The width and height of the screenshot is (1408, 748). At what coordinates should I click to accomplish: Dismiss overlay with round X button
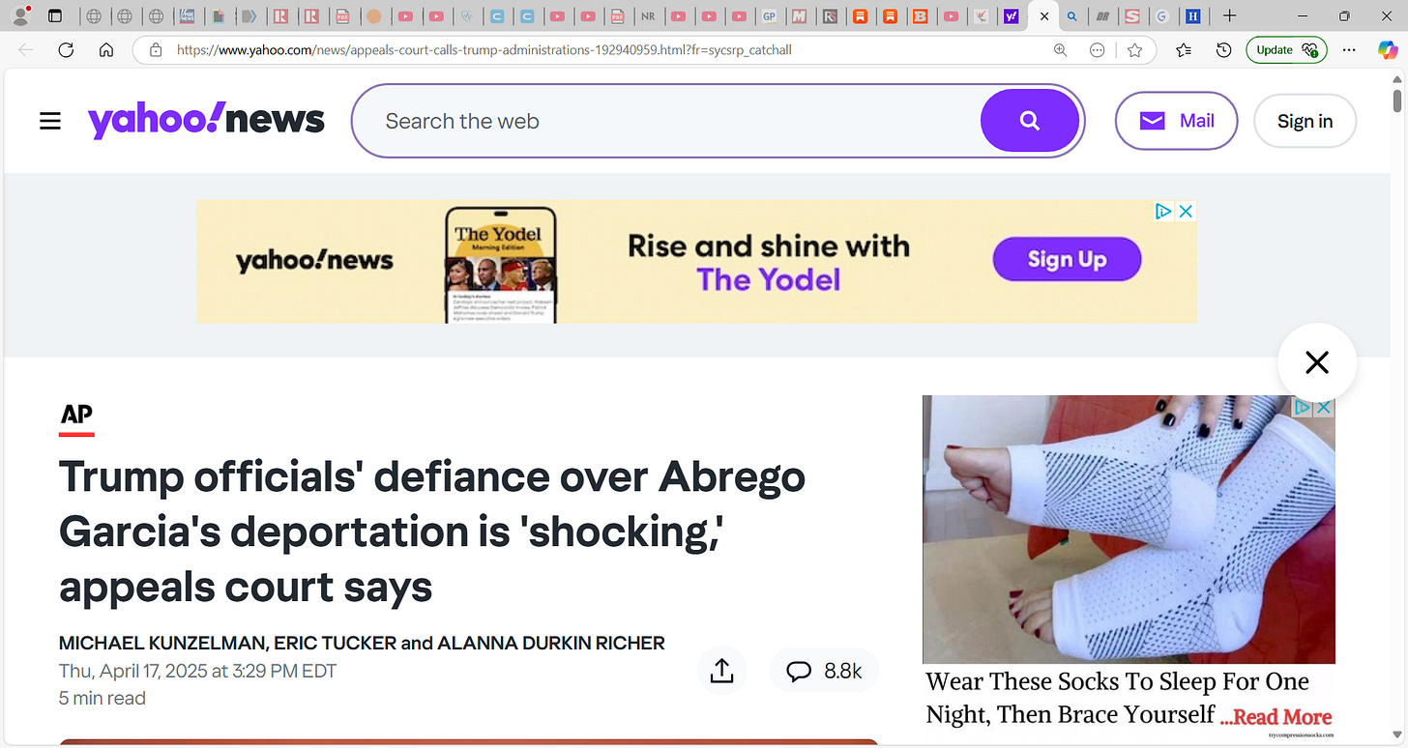pyautogui.click(x=1317, y=362)
